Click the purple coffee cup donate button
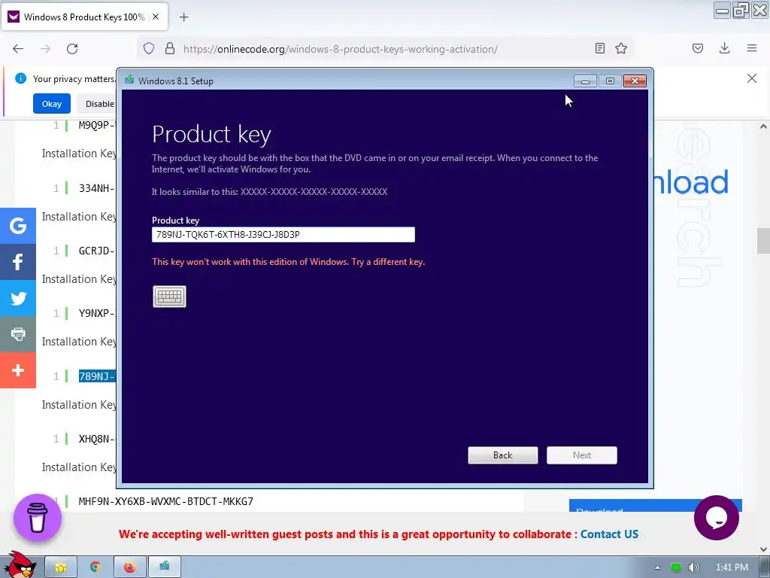 coord(38,518)
